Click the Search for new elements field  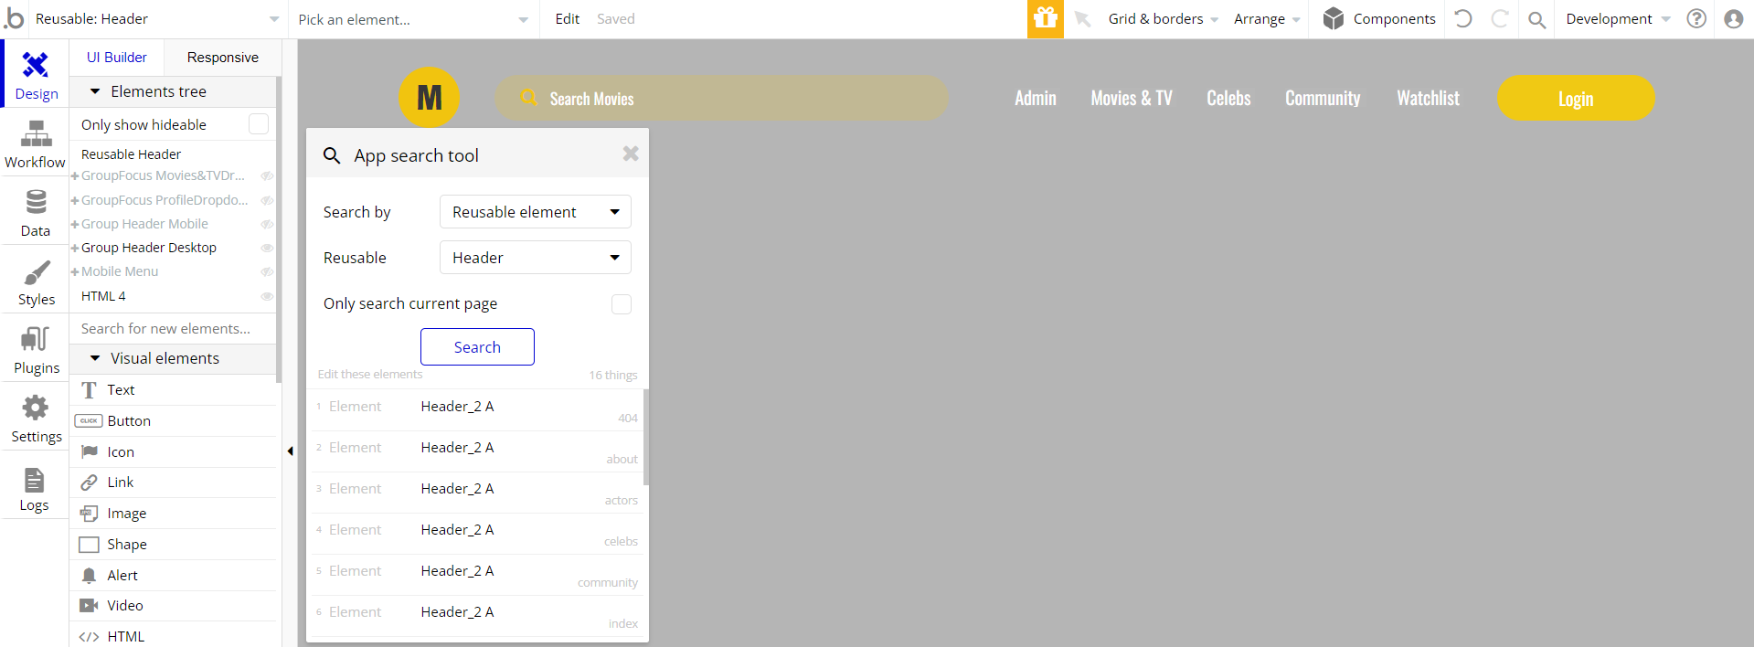point(173,328)
